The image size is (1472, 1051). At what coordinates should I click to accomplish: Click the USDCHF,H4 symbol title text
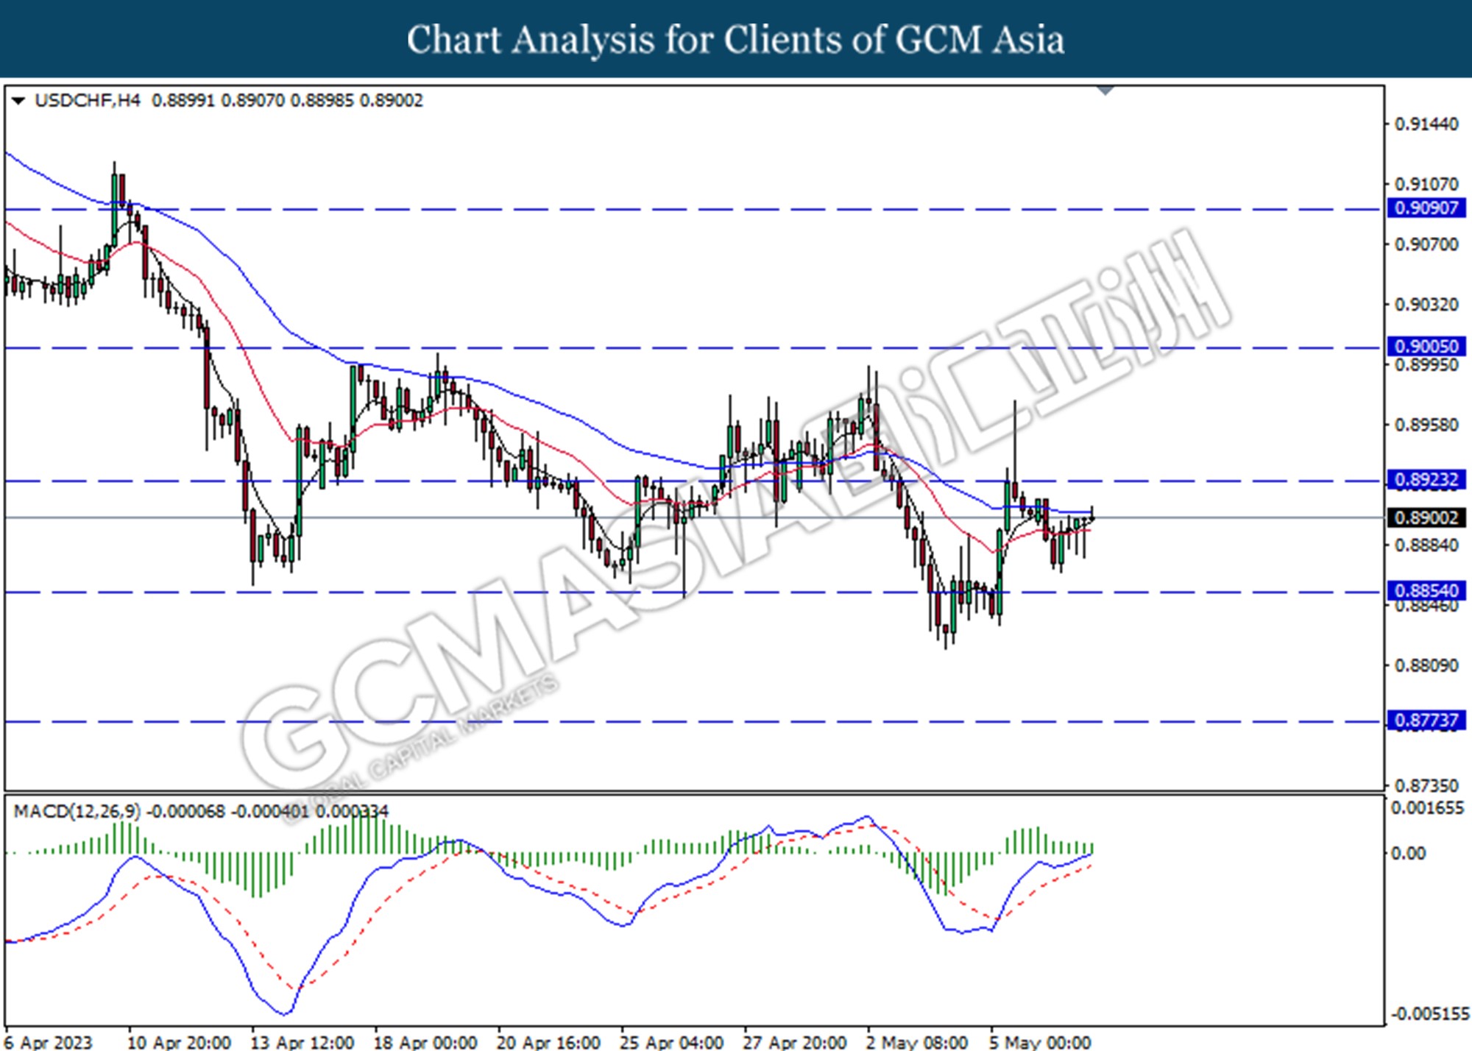88,100
